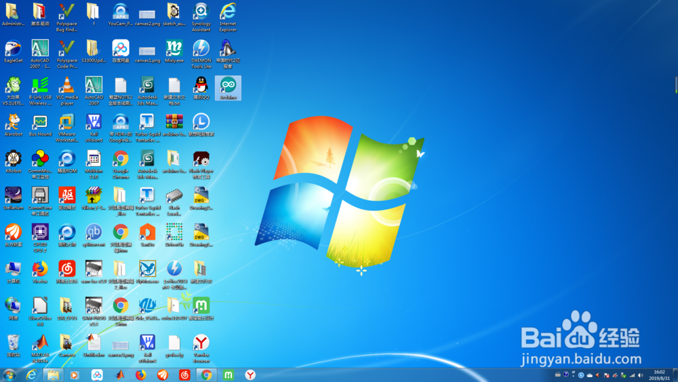Select the Camera folder on desktop
Image resolution: width=678 pixels, height=382 pixels.
(x=66, y=345)
